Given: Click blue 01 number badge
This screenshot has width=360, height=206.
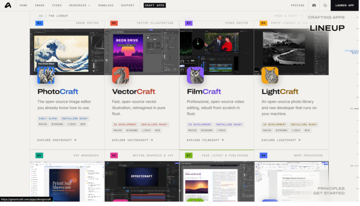Looking at the screenshot, I should (39, 23).
